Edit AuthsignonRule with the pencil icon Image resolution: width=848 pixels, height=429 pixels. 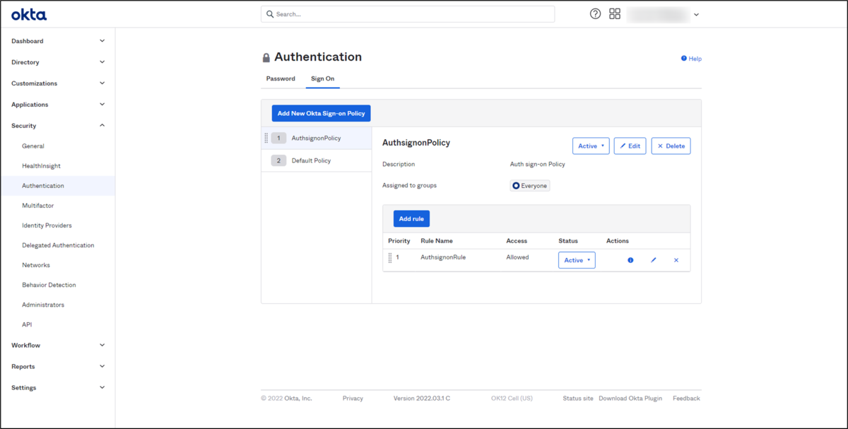(654, 260)
